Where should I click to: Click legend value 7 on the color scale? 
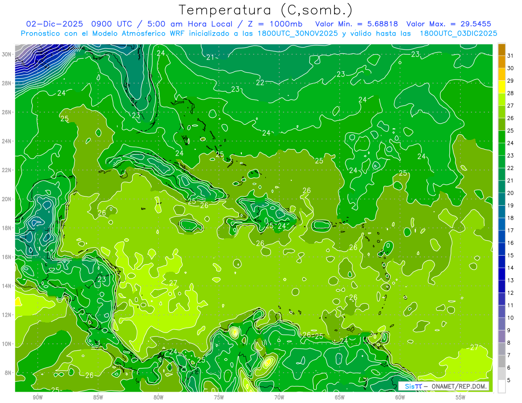coord(509,355)
